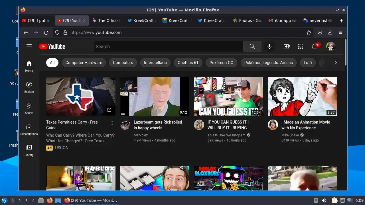Close the active YouTube tab

coord(84,20)
